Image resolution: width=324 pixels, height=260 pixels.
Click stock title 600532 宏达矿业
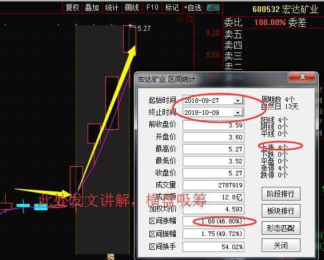point(285,9)
